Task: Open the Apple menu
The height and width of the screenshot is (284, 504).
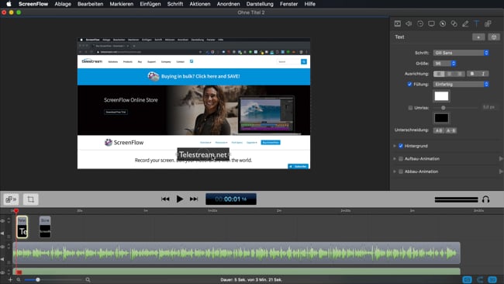Action: click(x=9, y=4)
